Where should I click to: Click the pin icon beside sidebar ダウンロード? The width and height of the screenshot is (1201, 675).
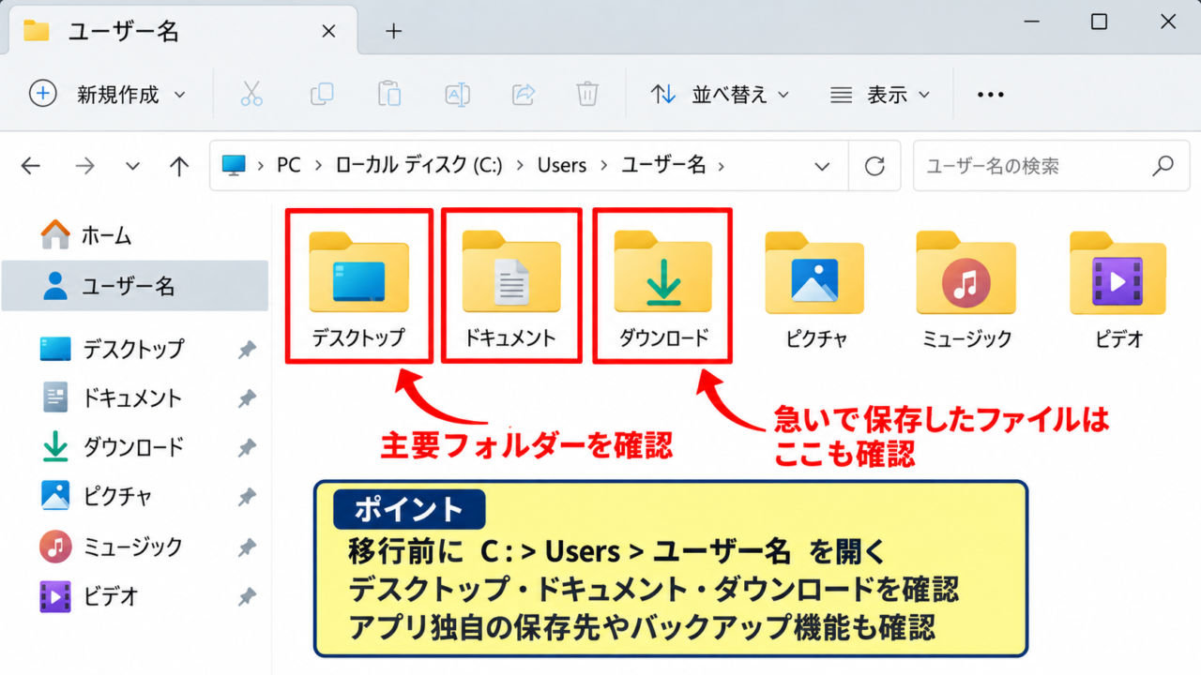click(x=247, y=448)
